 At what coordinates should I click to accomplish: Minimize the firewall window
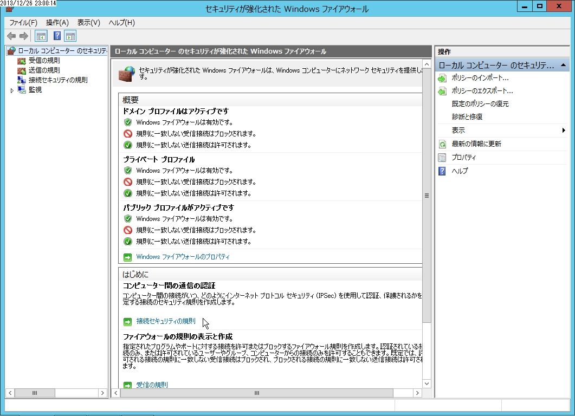pyautogui.click(x=525, y=6)
